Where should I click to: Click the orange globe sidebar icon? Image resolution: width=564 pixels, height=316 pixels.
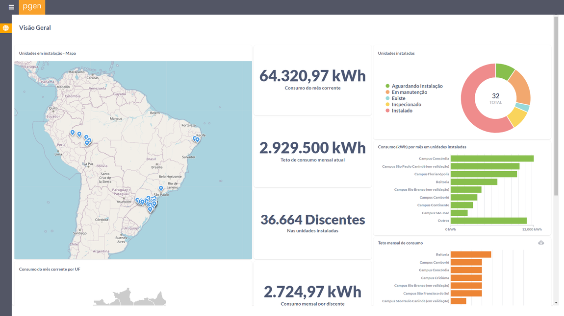pos(6,28)
